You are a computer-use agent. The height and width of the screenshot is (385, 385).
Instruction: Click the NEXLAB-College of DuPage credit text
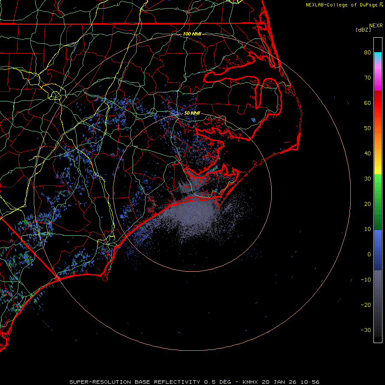(341, 5)
